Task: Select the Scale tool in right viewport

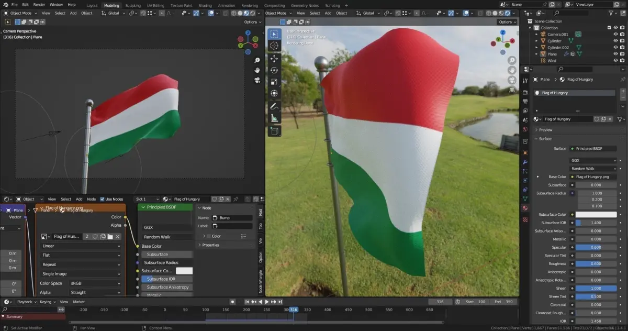Action: [x=274, y=82]
